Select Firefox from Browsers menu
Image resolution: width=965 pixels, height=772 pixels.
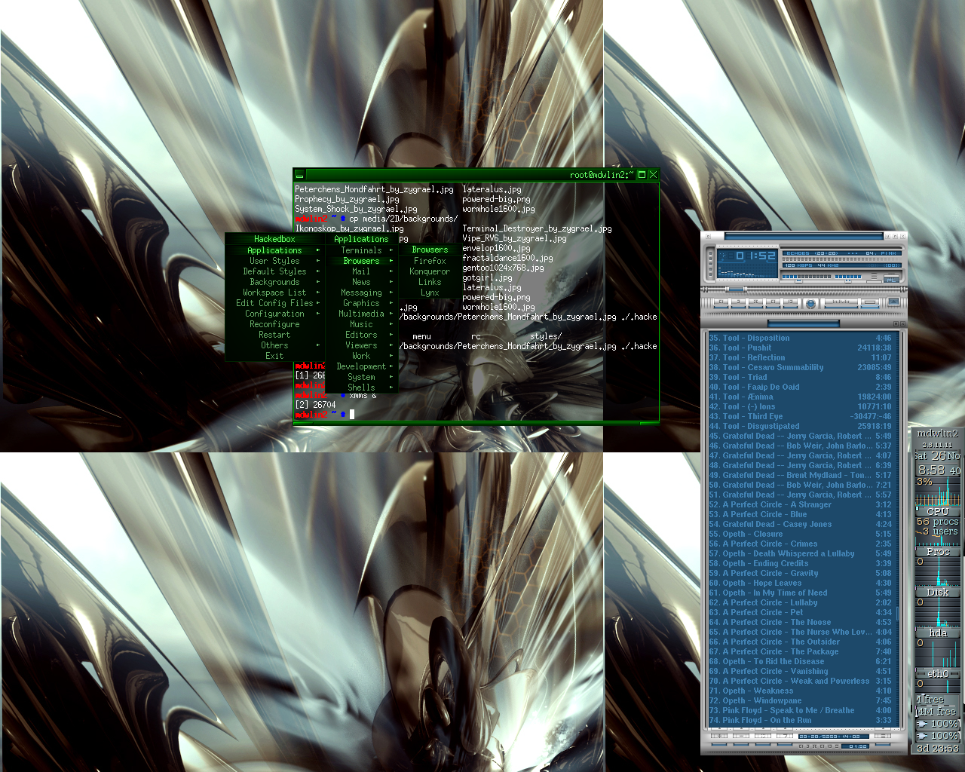tap(430, 261)
